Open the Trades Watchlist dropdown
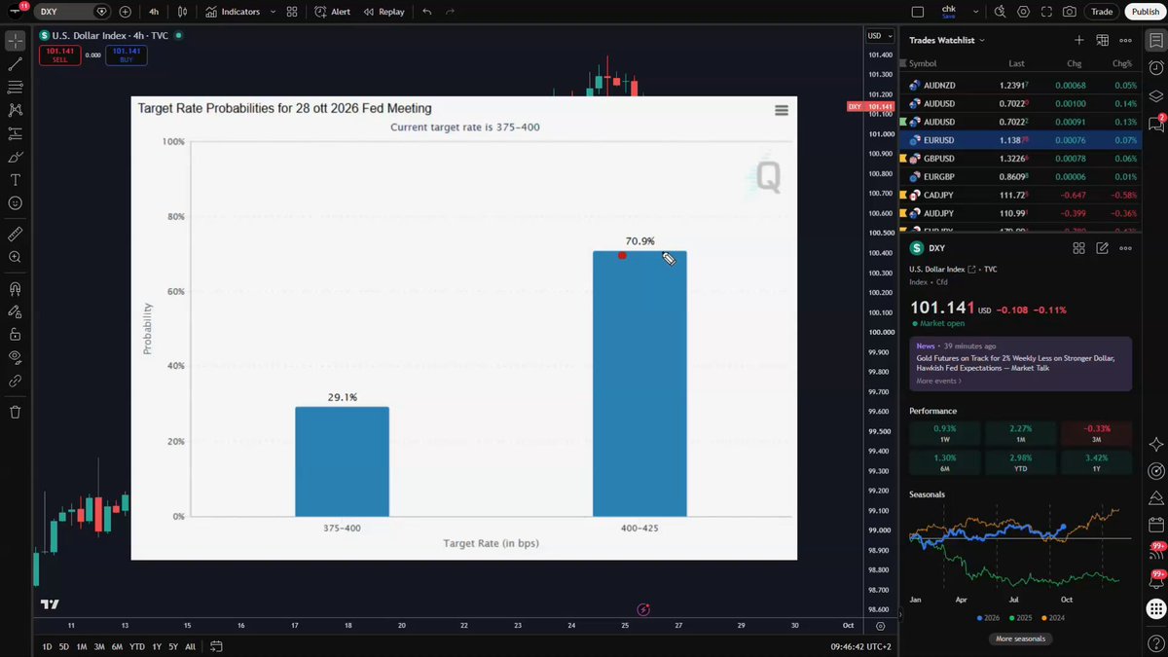This screenshot has height=657, width=1168. pos(947,40)
